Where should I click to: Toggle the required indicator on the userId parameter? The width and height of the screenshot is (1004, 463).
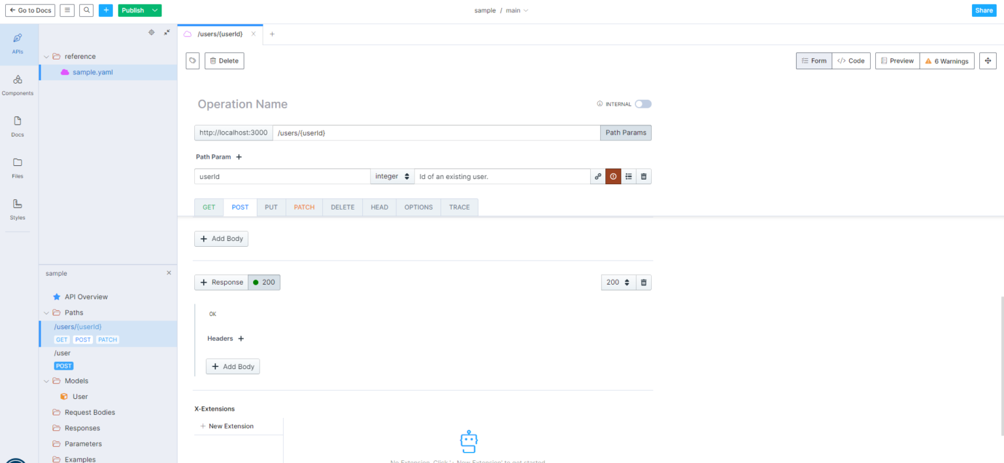(613, 176)
